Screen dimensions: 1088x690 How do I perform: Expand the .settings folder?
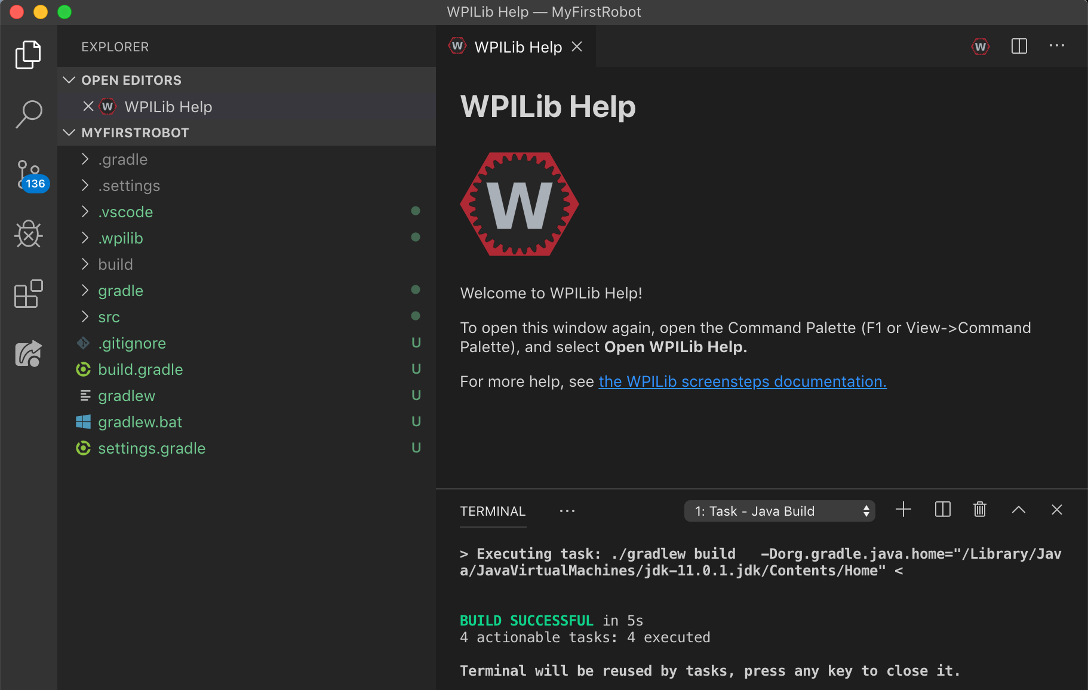click(x=247, y=185)
